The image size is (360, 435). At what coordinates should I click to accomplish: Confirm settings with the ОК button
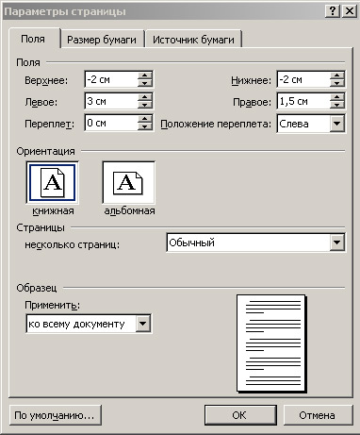click(x=240, y=415)
